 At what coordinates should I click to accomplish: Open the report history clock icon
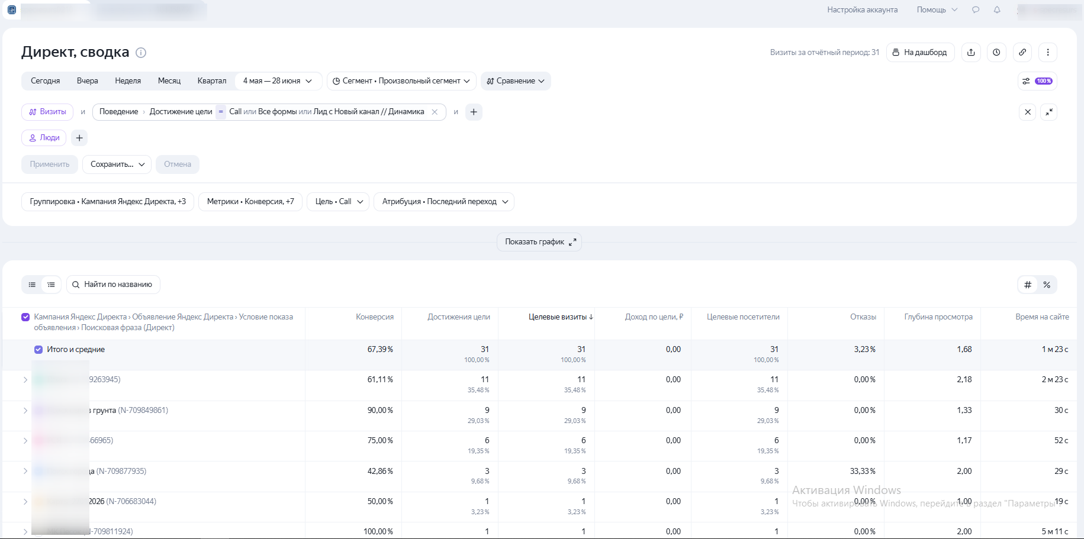point(996,52)
